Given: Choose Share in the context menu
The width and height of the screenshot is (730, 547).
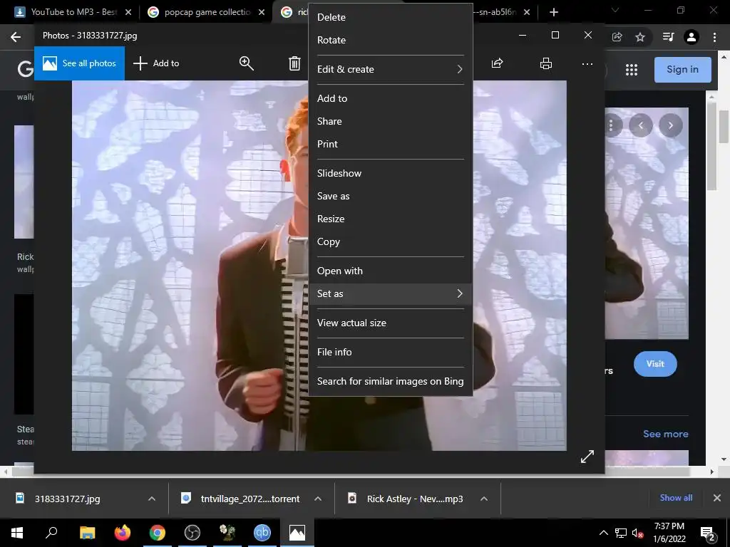Looking at the screenshot, I should point(390,121).
